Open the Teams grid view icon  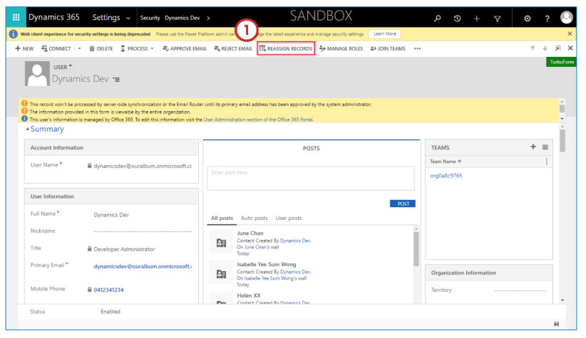(x=545, y=147)
